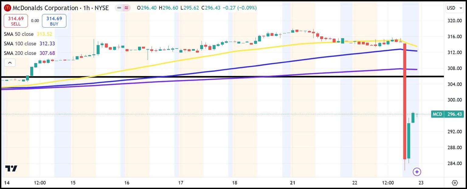467x189 pixels.
Task: Click the purple sparkle event marker
Action: (x=417, y=172)
